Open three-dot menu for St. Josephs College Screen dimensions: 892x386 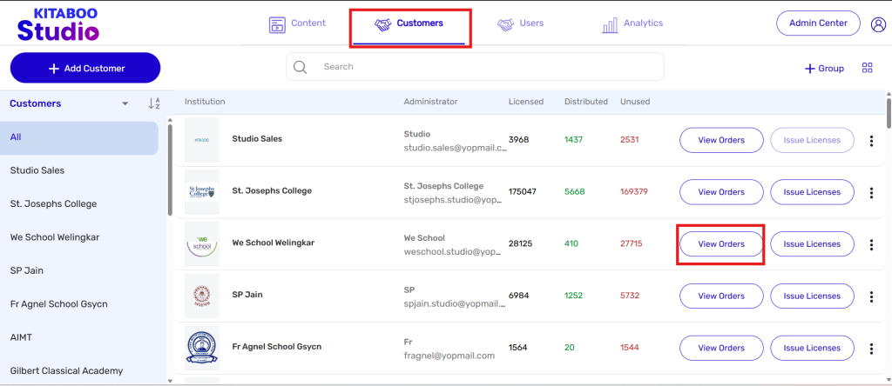pos(871,193)
